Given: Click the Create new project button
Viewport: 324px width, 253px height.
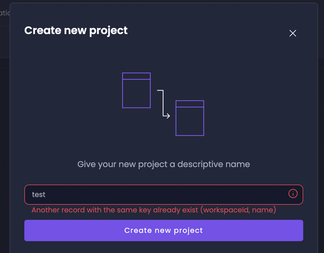Looking at the screenshot, I should [163, 230].
